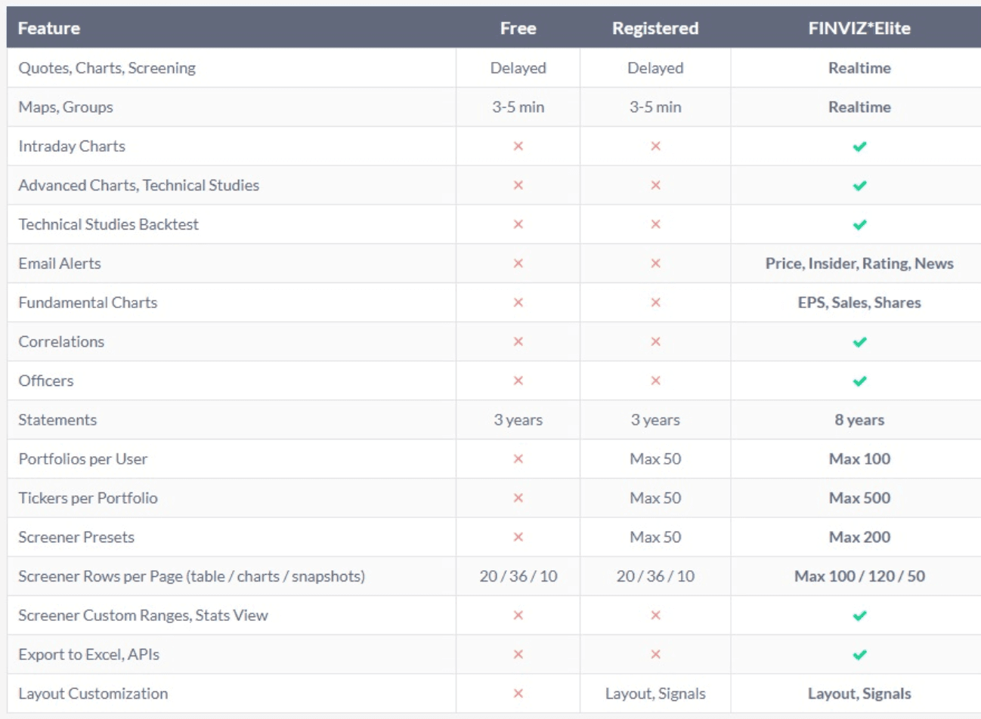Select the Registered column header
981x719 pixels.
tap(655, 28)
